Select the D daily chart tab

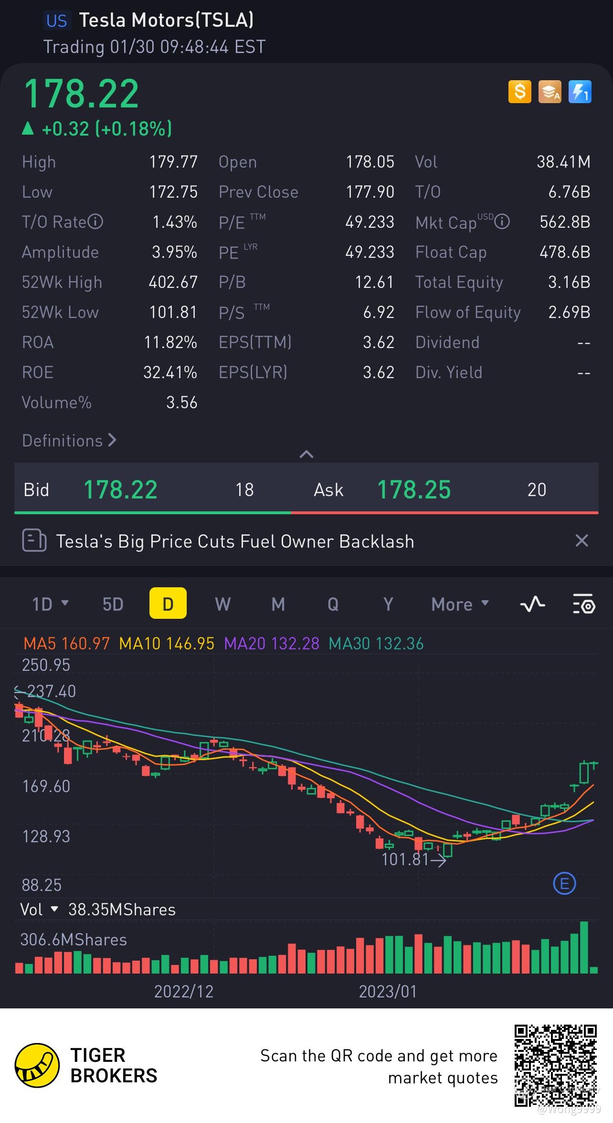pyautogui.click(x=168, y=603)
